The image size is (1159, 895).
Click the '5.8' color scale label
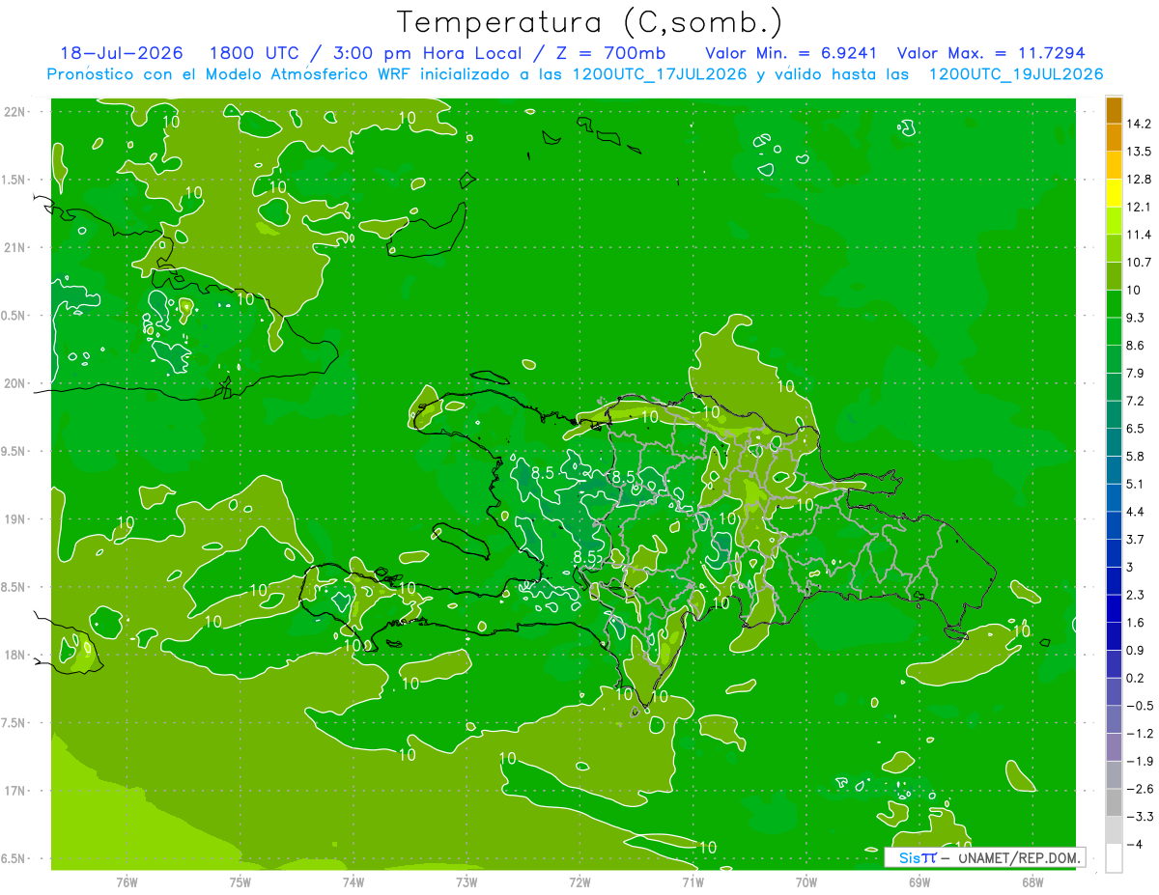(x=1137, y=457)
